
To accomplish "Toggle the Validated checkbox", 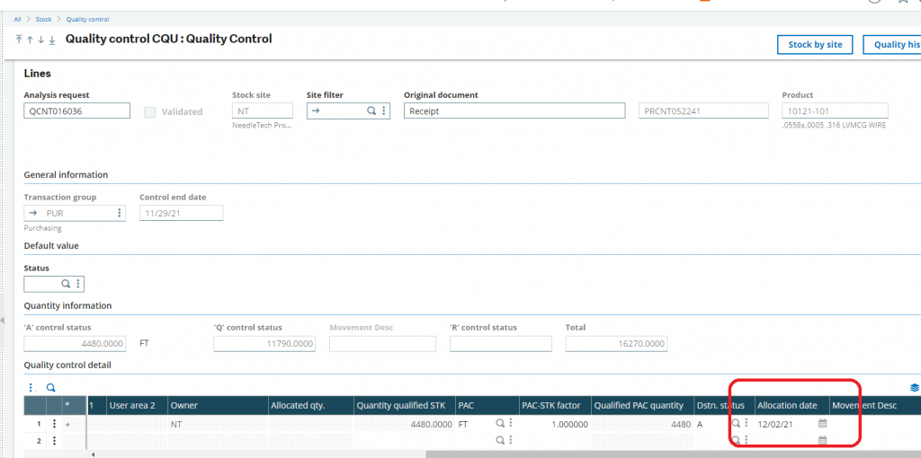I will pos(150,112).
